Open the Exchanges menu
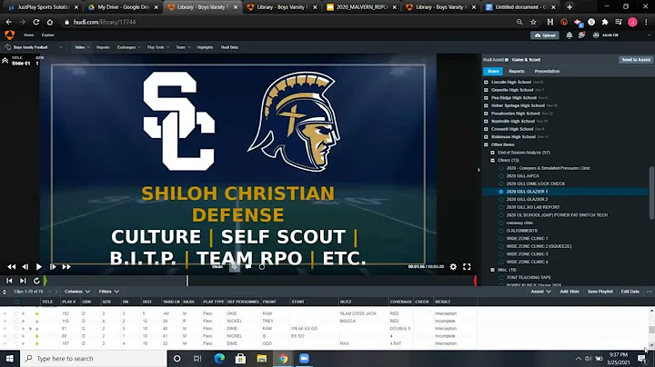Viewport: 655px width, 367px height. point(128,47)
